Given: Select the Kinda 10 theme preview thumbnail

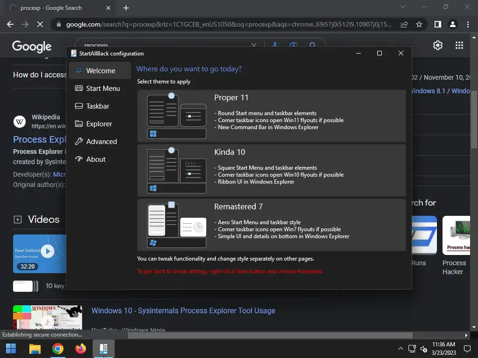Looking at the screenshot, I should [176, 171].
